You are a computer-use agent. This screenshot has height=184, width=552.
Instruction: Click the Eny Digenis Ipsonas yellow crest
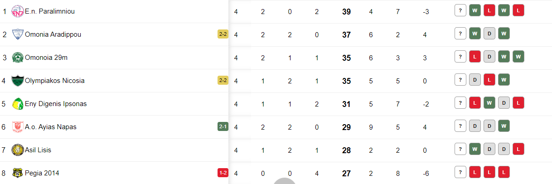pyautogui.click(x=18, y=104)
